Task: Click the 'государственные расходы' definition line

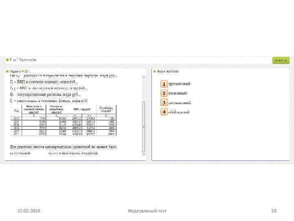Action: pyautogui.click(x=45, y=95)
